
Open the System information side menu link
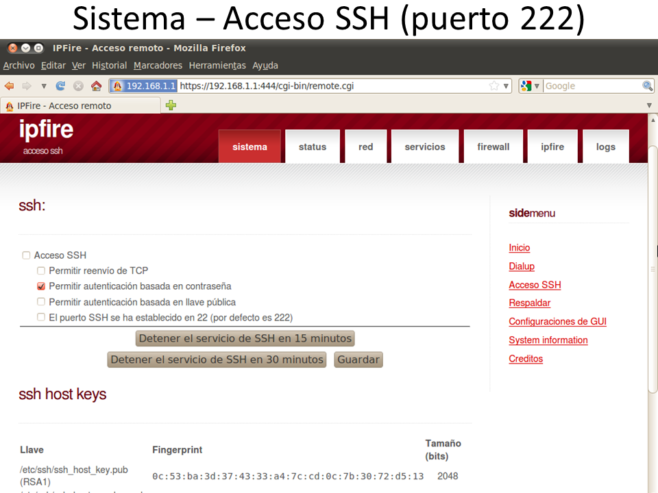(x=548, y=340)
